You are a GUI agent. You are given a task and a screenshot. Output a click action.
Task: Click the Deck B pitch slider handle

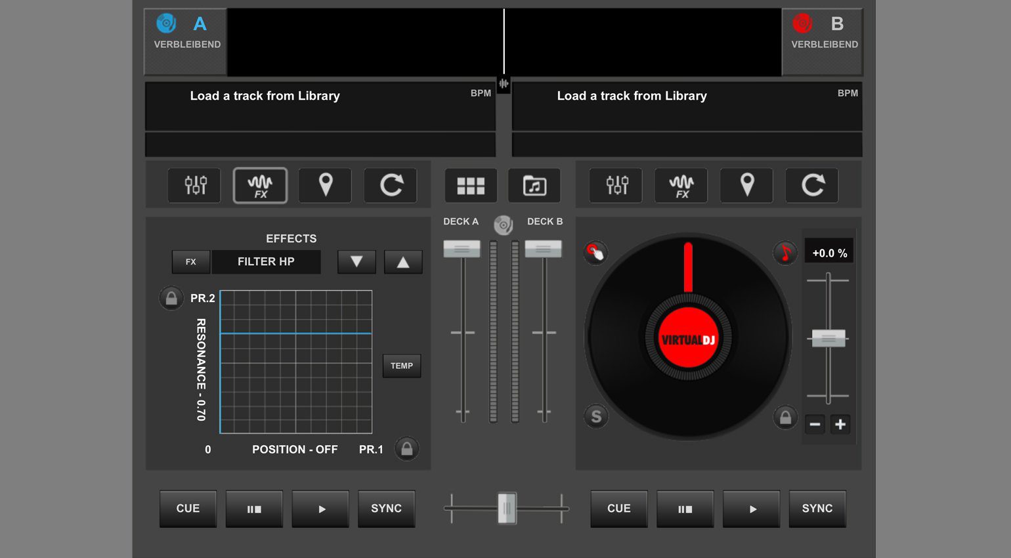[828, 338]
